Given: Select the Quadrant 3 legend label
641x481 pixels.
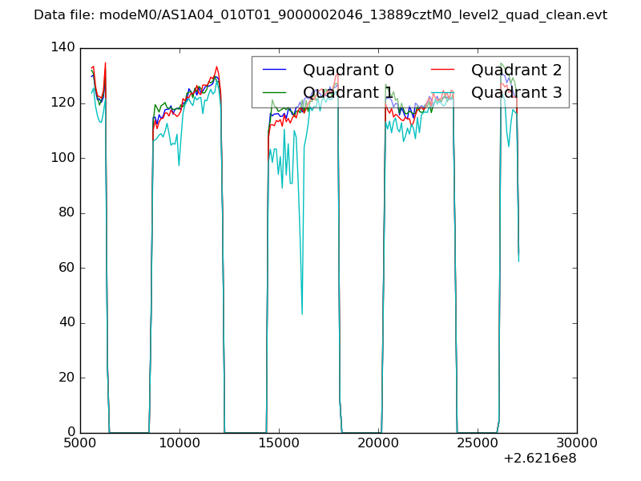Looking at the screenshot, I should click(x=516, y=93).
